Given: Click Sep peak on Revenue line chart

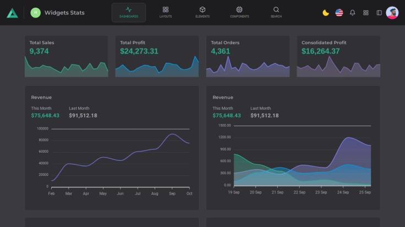Looking at the screenshot, I should [172, 134].
